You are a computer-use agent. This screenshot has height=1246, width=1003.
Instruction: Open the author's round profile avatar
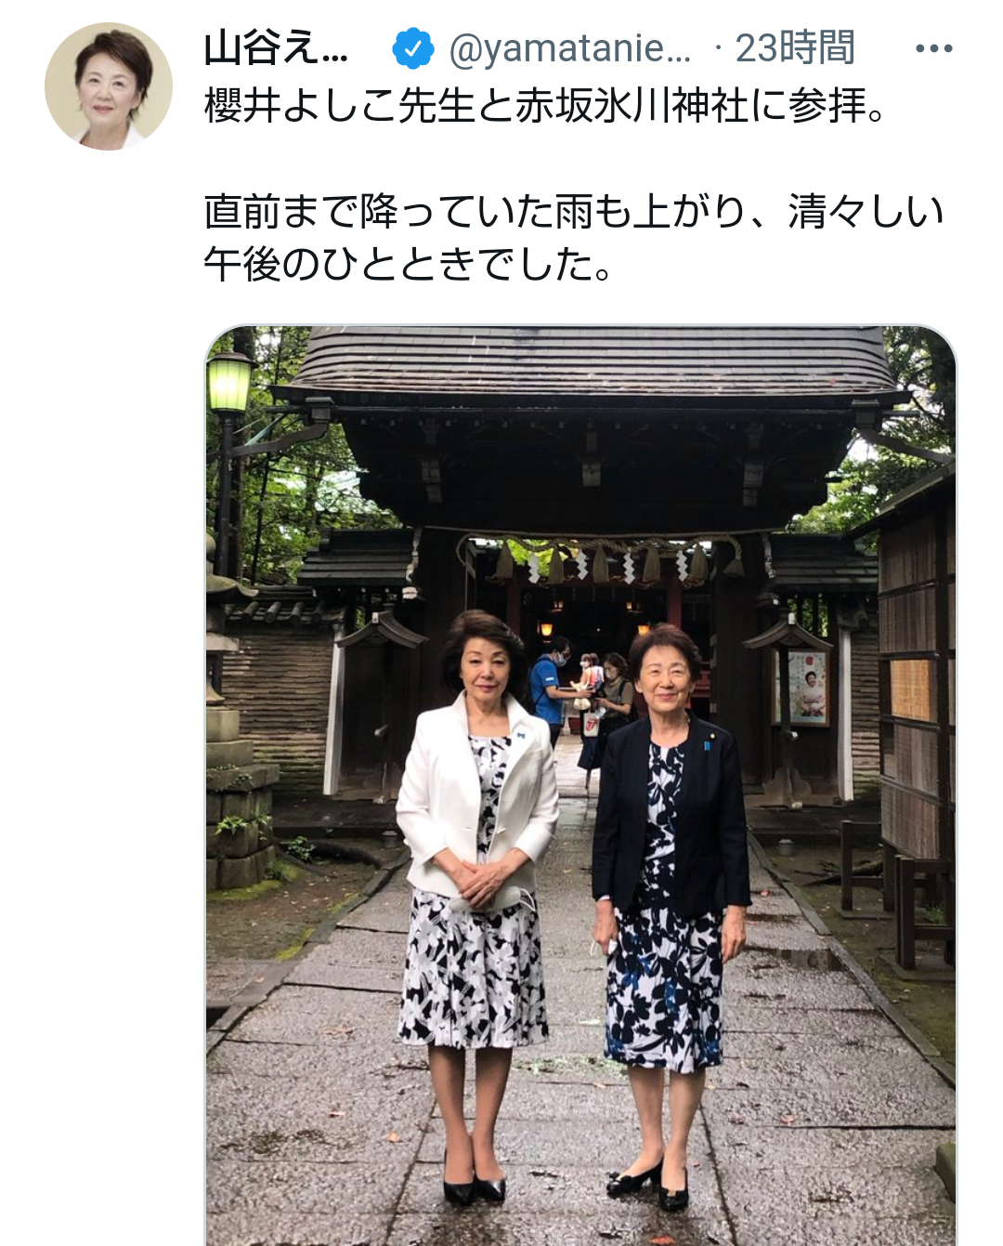(x=109, y=87)
